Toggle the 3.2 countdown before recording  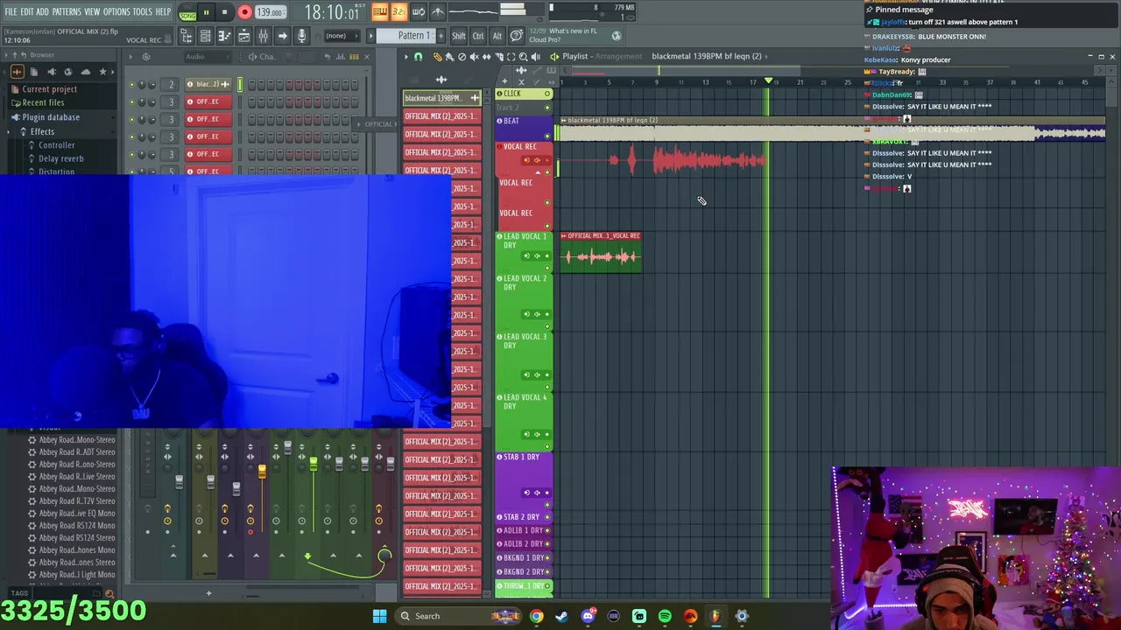click(399, 11)
